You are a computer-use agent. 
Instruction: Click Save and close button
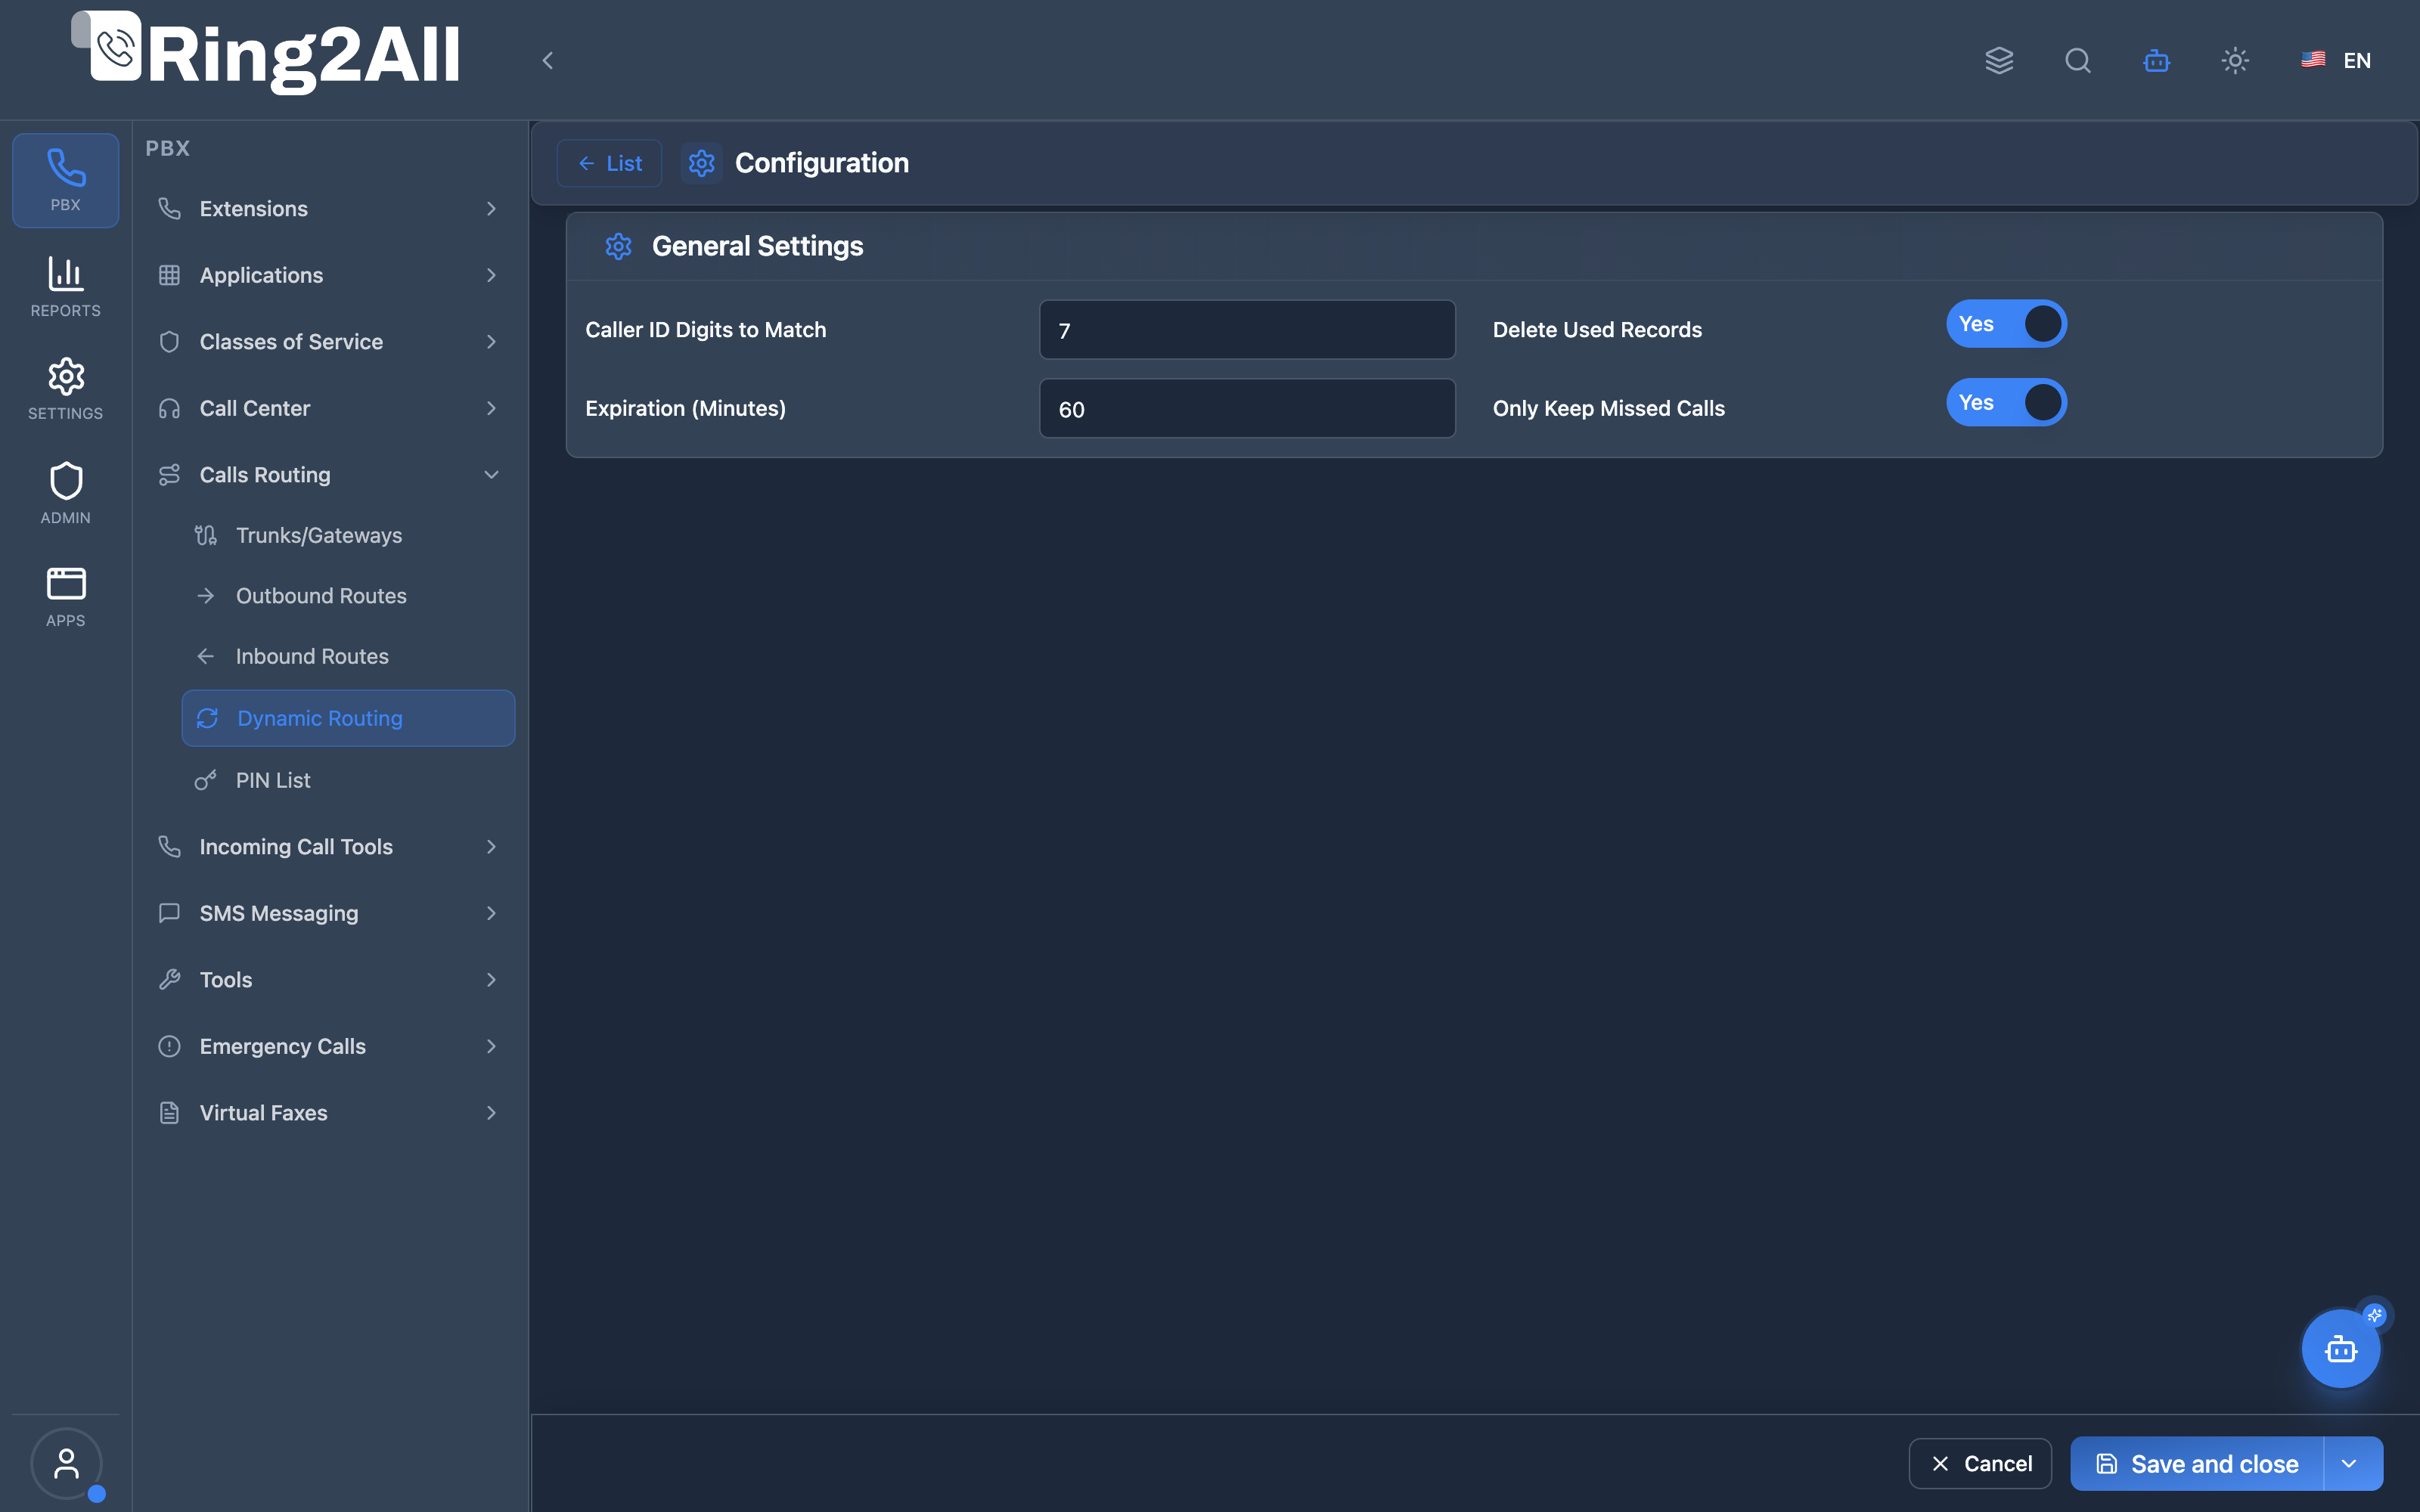(2197, 1464)
